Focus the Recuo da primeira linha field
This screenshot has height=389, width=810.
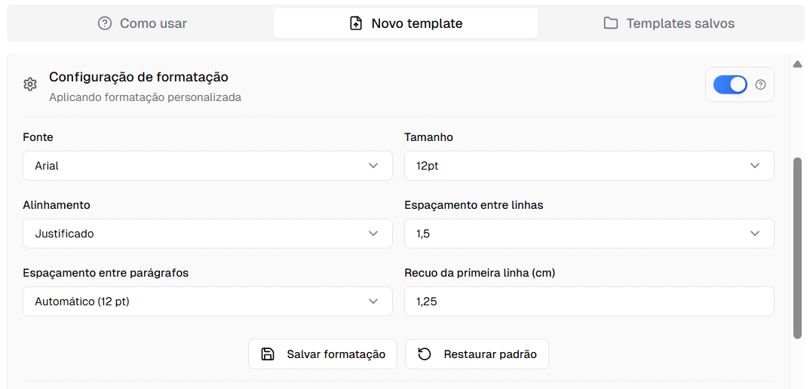[589, 302]
